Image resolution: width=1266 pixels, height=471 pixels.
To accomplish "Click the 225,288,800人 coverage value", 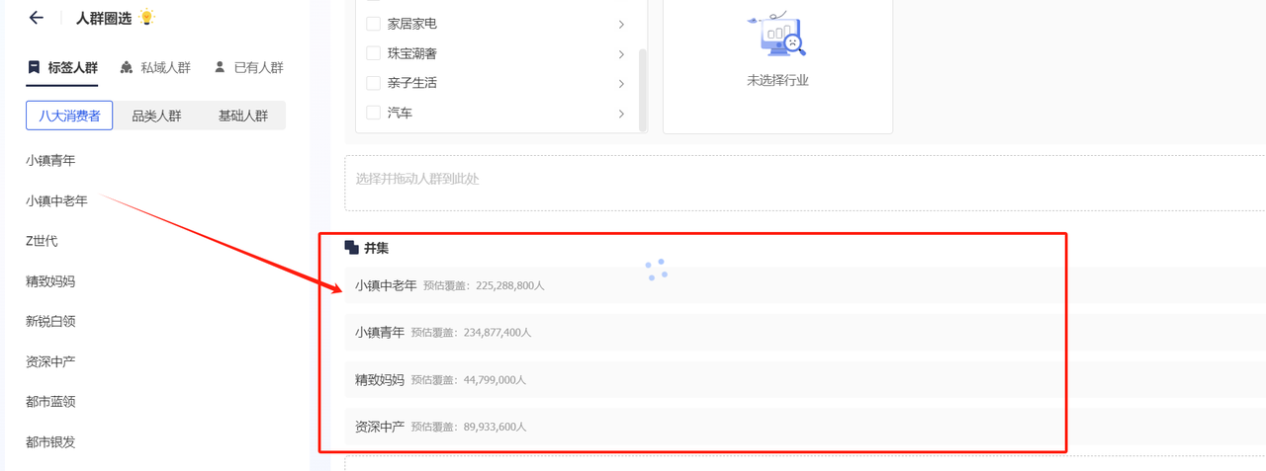I will pos(510,286).
